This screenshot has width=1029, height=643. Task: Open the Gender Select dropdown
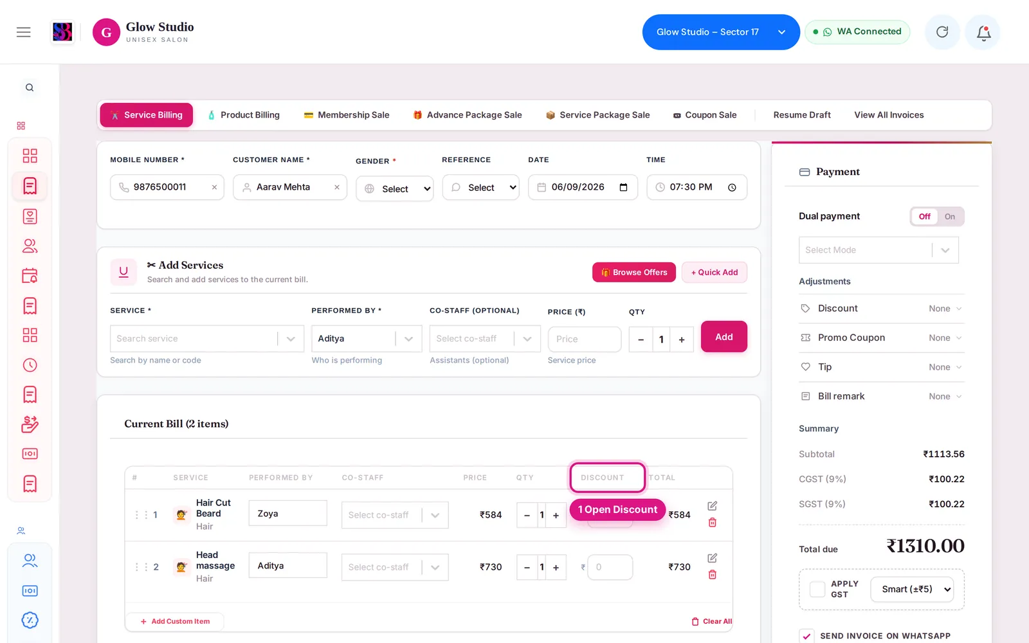point(395,188)
